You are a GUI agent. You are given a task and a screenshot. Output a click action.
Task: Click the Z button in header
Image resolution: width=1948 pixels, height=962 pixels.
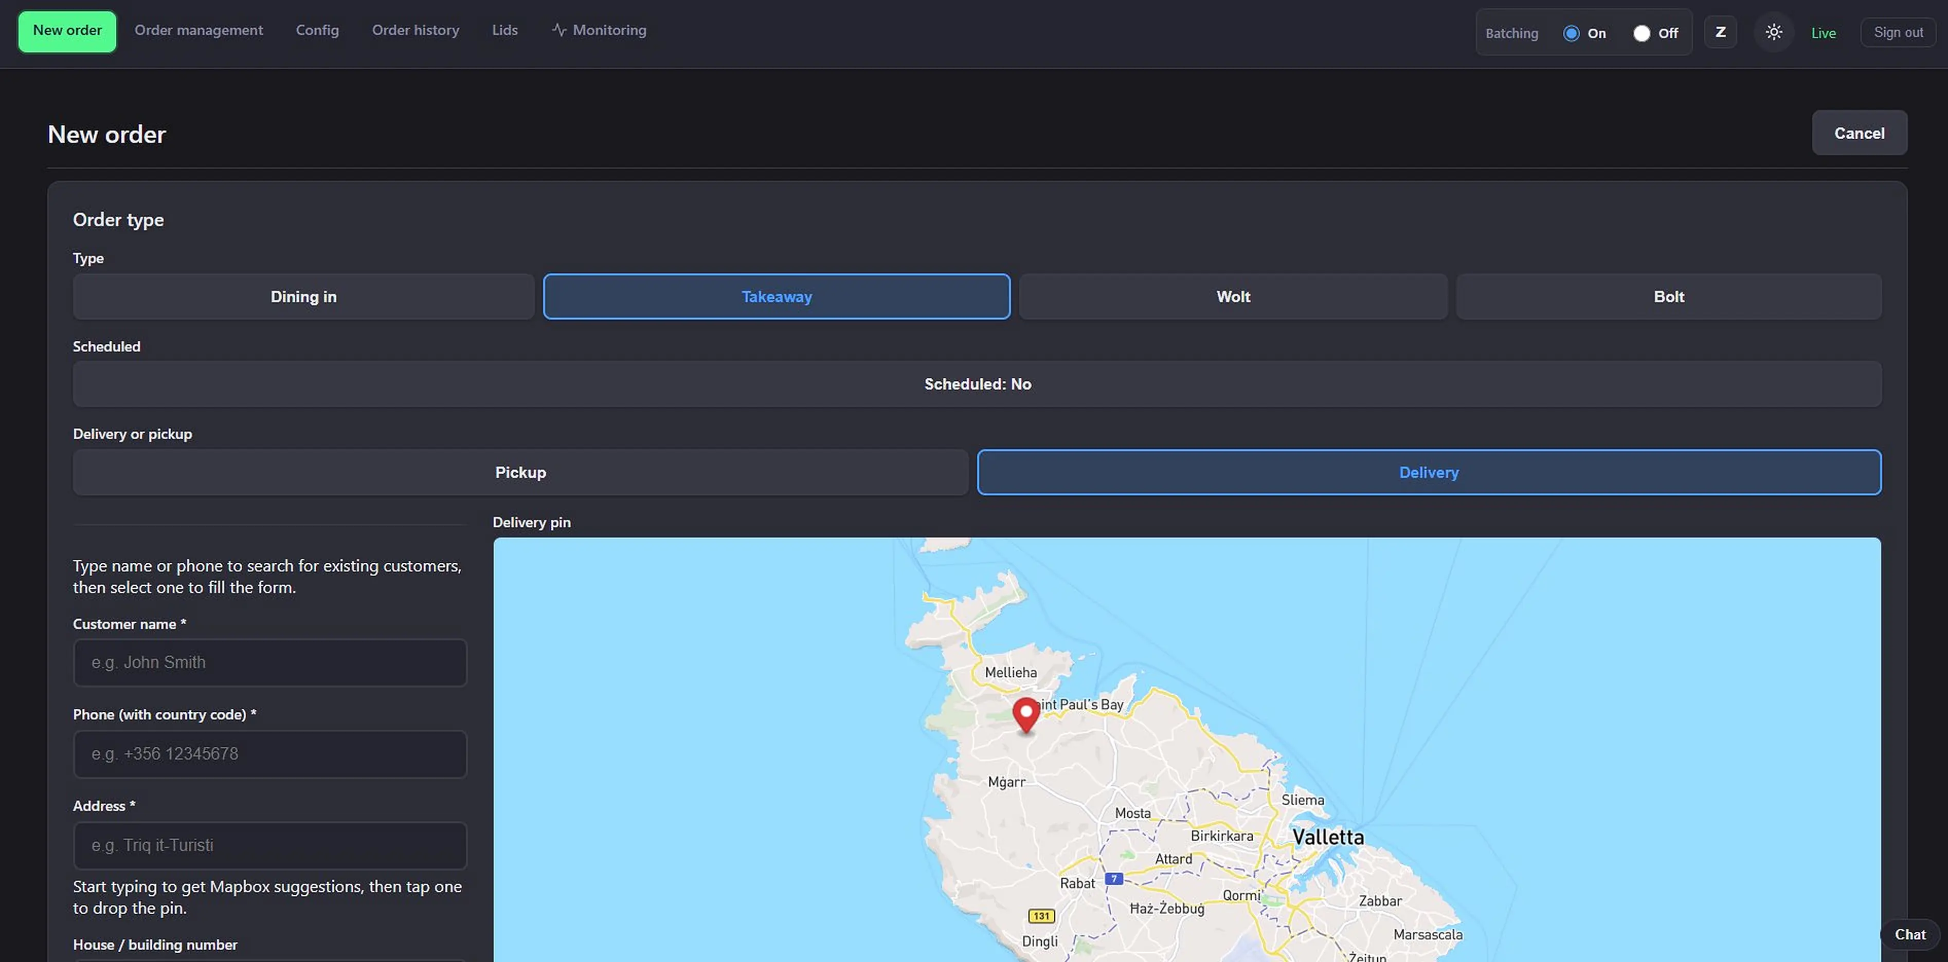(x=1720, y=32)
